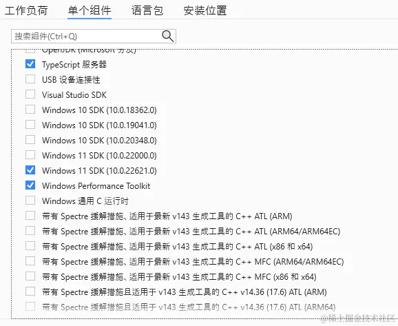
Task: Check Spectre C++ ATL (ARM64/ARM64EC) checkbox
Action: pos(30,231)
